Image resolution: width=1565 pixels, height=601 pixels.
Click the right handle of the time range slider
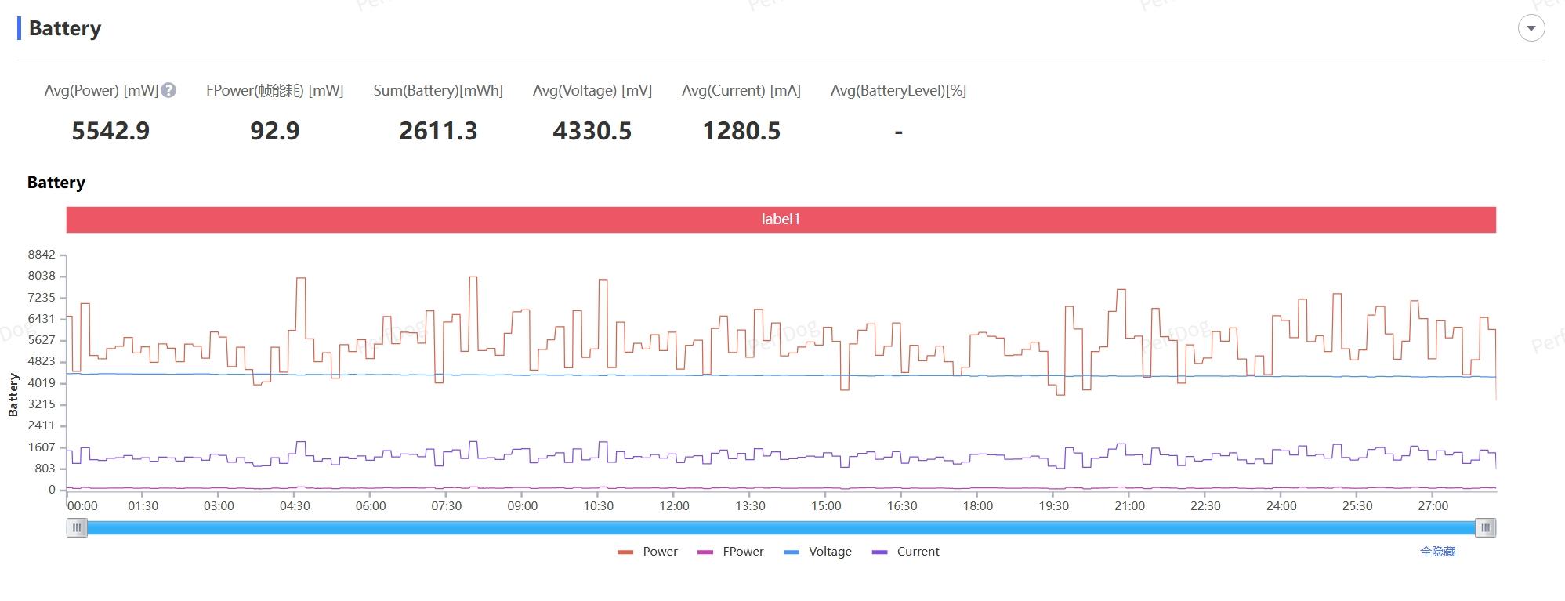[x=1485, y=528]
